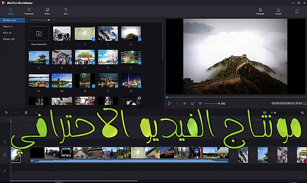Switch to the Transition tab

[x=29, y=11]
